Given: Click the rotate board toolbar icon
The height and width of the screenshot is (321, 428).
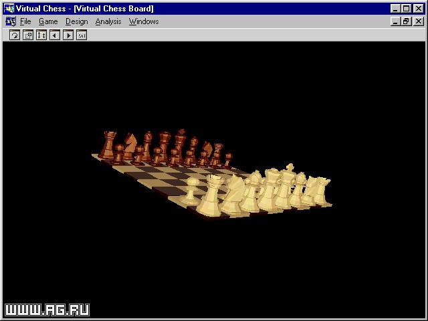Looking at the screenshot, I should (15, 35).
